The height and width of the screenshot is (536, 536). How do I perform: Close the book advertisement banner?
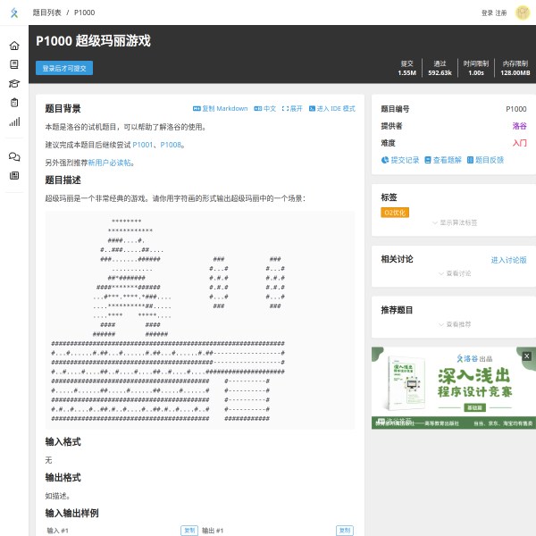pos(526,356)
